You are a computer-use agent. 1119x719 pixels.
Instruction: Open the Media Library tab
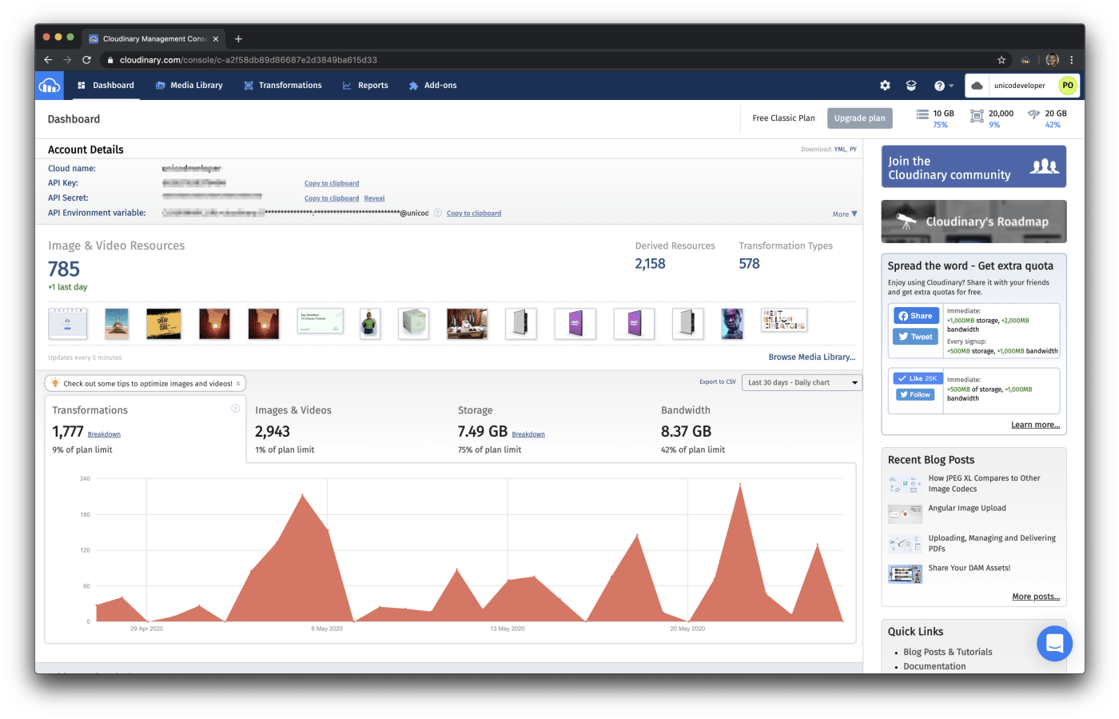pos(189,86)
